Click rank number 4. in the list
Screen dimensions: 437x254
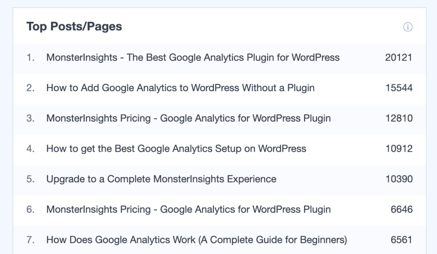coord(30,149)
